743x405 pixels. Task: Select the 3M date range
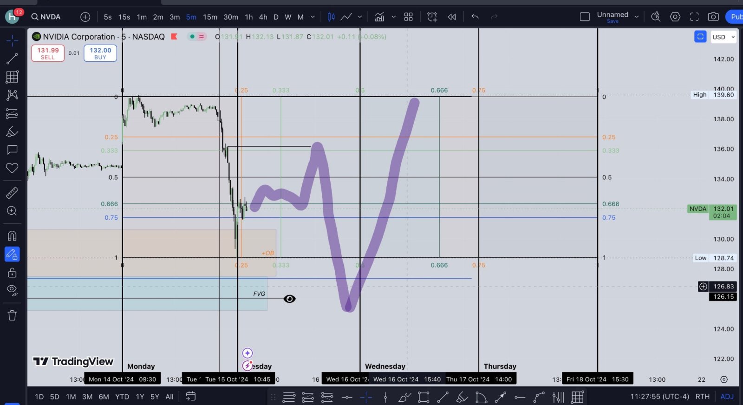pos(87,397)
